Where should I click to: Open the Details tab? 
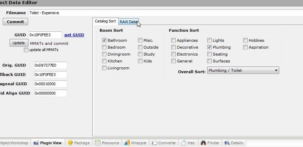234,143
